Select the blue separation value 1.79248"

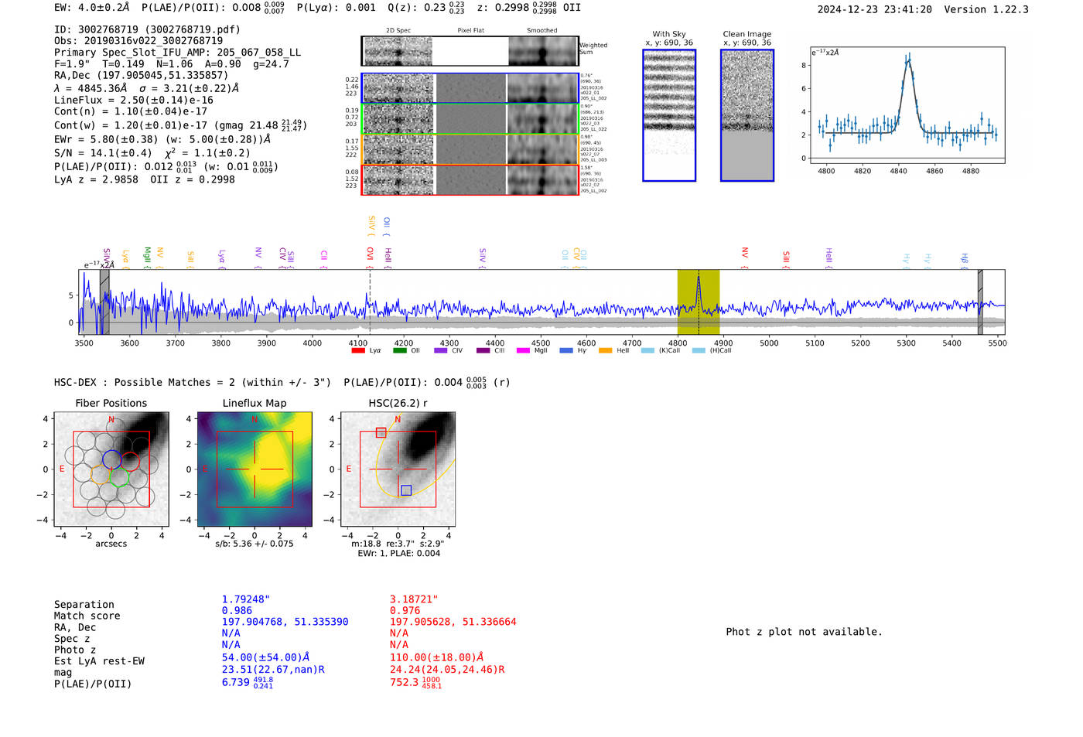pos(246,599)
